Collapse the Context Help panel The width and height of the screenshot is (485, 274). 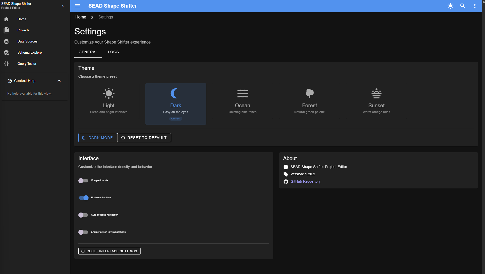click(x=59, y=81)
